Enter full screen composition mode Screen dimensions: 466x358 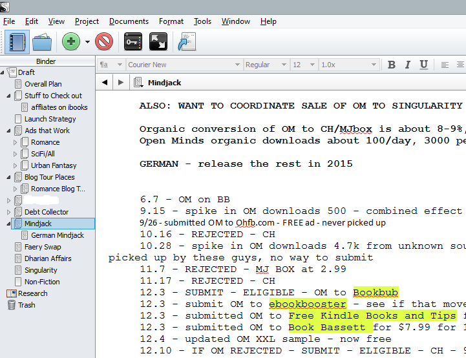(x=158, y=42)
